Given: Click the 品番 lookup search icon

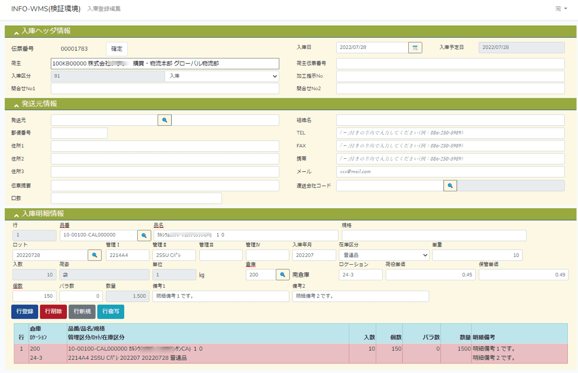Looking at the screenshot, I should [x=144, y=235].
